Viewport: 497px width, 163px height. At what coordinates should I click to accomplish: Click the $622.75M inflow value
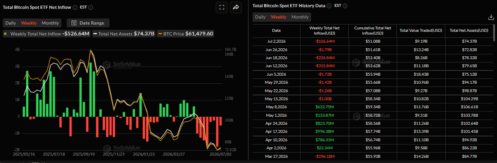click(324, 107)
